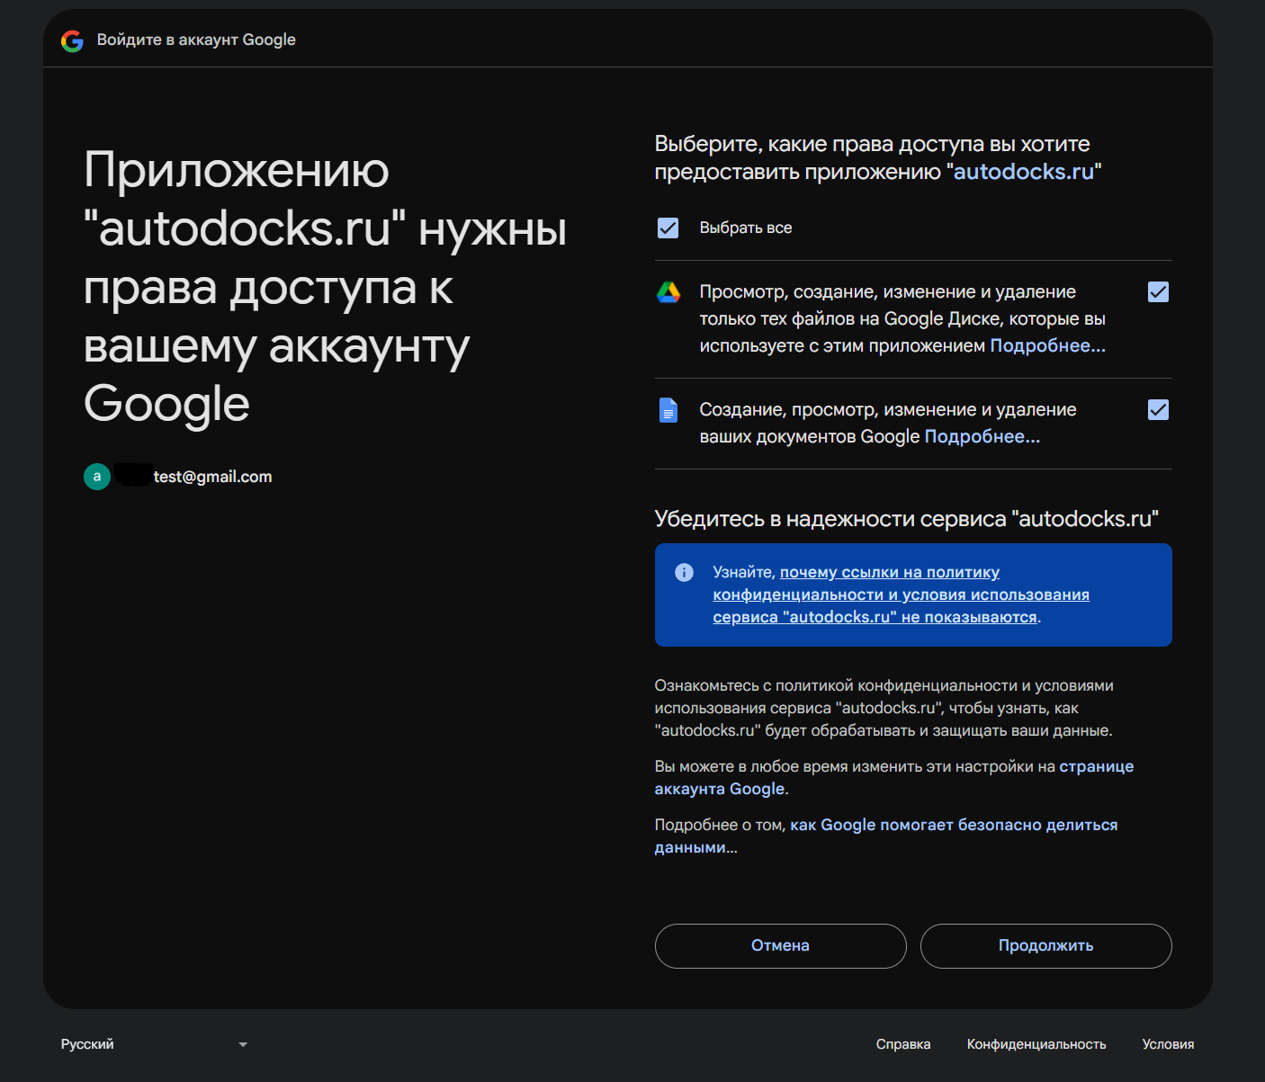Image resolution: width=1265 pixels, height=1082 pixels.
Task: Open "Подробнее…" link for Google Диск permission
Action: point(1047,346)
